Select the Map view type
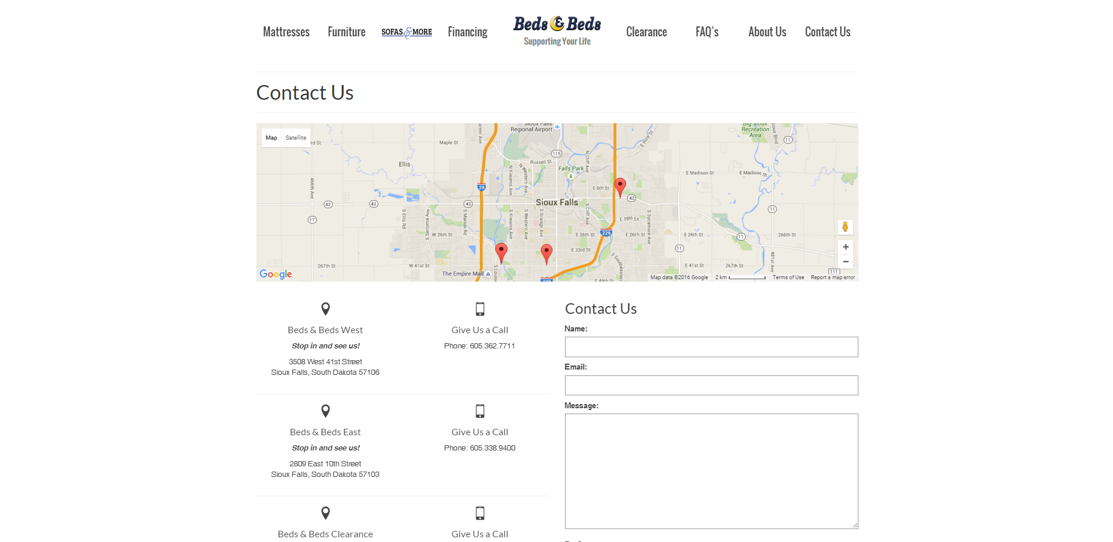Image resolution: width=1113 pixels, height=542 pixels. point(271,138)
